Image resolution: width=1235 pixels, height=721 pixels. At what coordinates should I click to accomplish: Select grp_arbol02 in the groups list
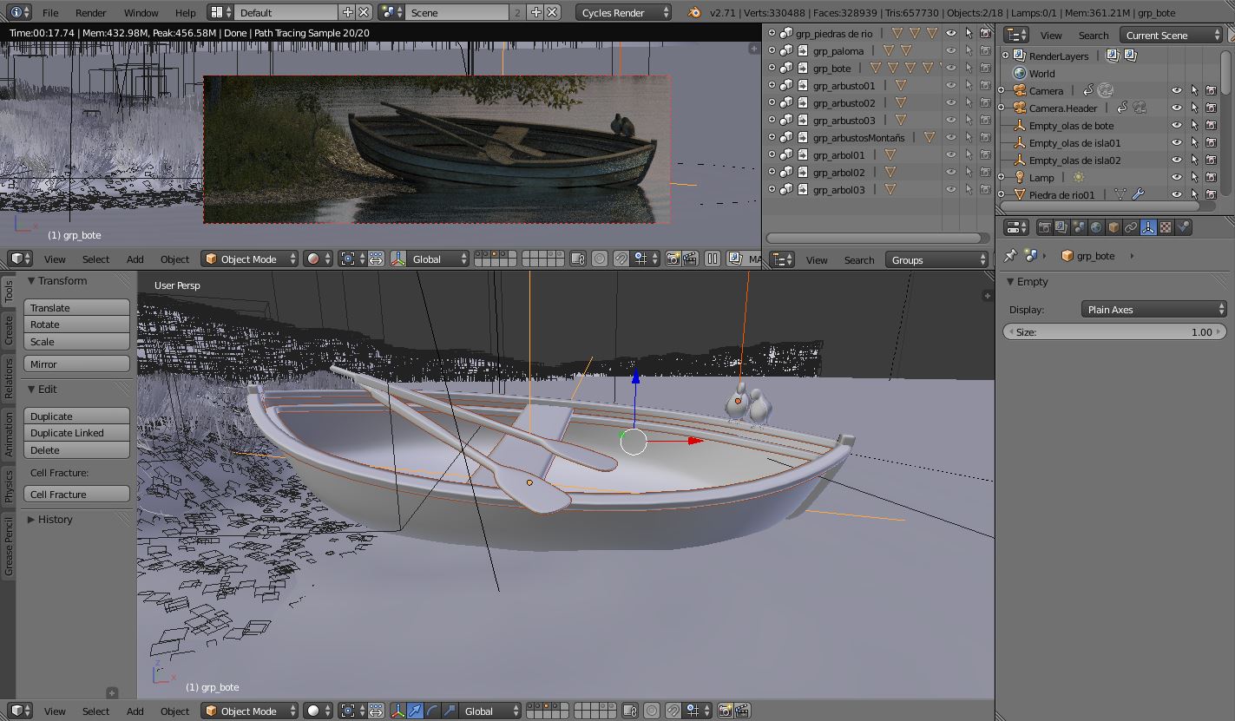click(x=838, y=173)
